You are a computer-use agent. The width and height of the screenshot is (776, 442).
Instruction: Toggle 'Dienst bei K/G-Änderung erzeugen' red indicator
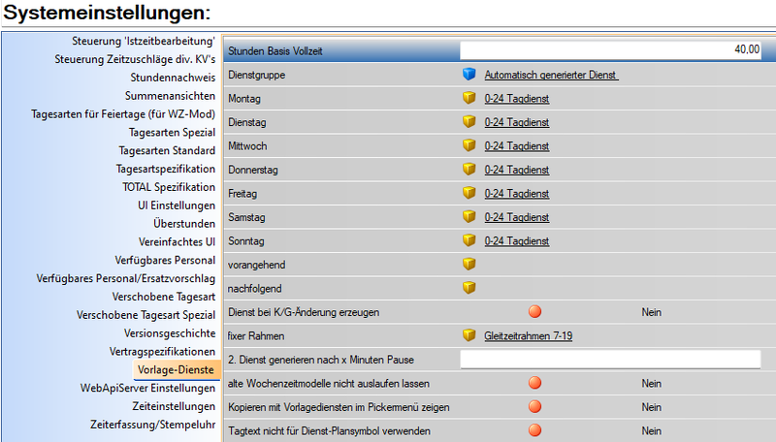tap(535, 311)
